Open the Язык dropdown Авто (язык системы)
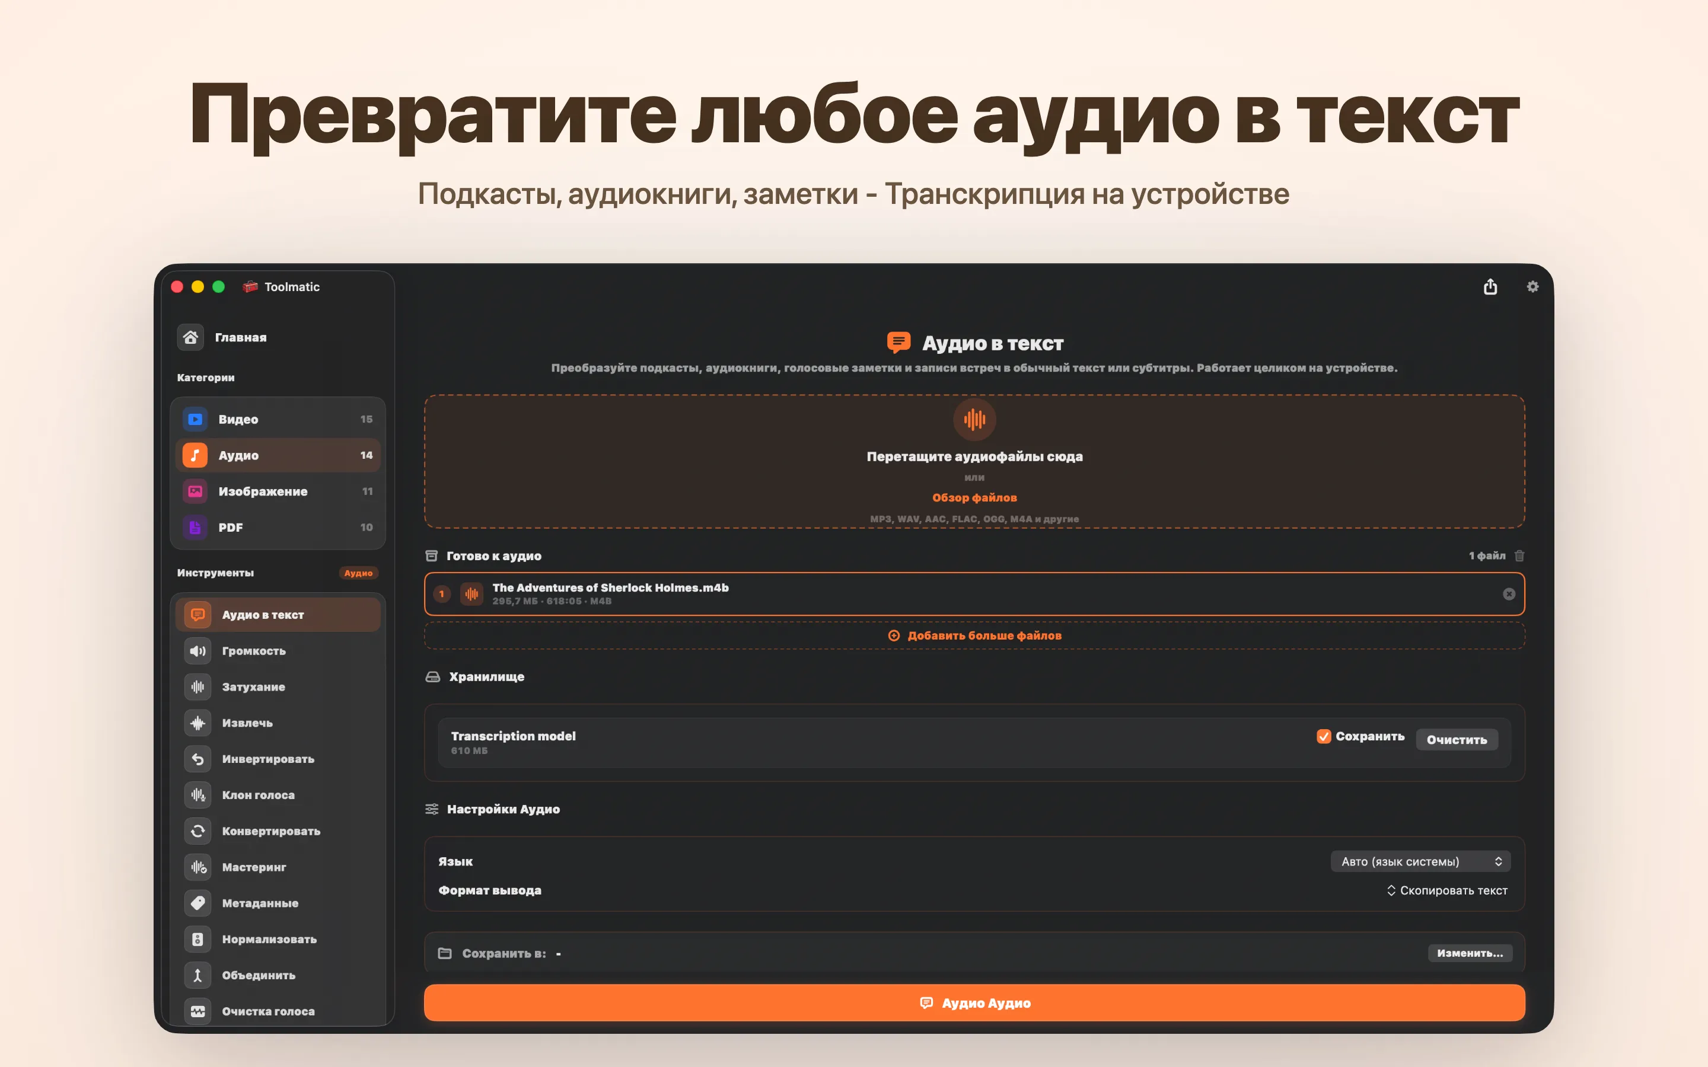Image resolution: width=1708 pixels, height=1067 pixels. click(x=1420, y=861)
